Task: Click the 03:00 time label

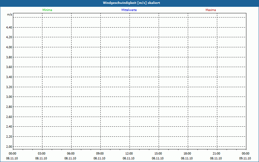Action: 41,154
